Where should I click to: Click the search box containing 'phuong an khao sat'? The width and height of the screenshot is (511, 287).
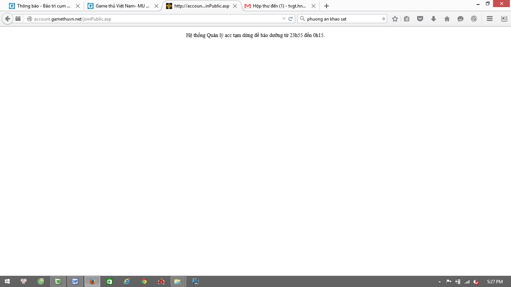[343, 19]
